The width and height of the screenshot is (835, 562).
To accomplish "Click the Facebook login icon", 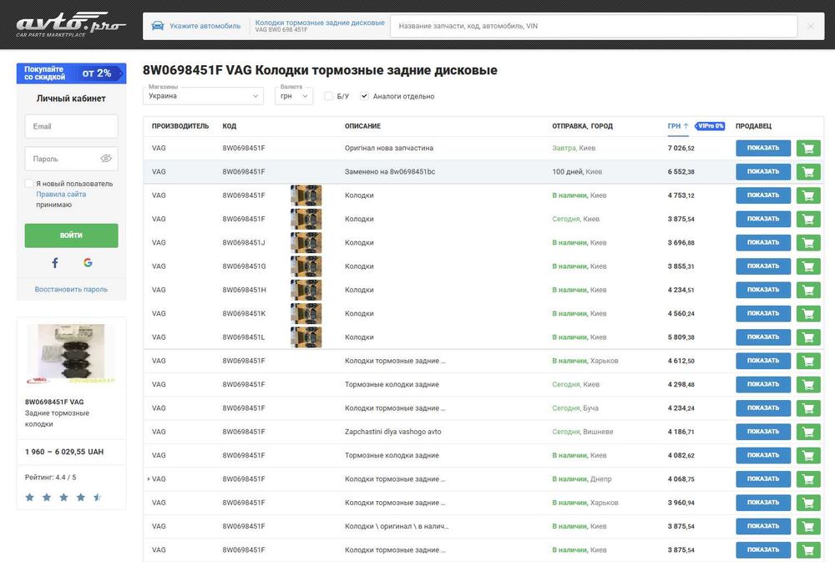I will [55, 262].
